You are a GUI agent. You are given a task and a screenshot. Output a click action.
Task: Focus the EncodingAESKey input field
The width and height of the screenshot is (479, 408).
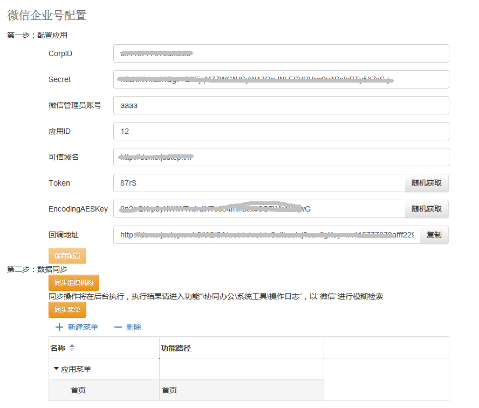point(259,209)
